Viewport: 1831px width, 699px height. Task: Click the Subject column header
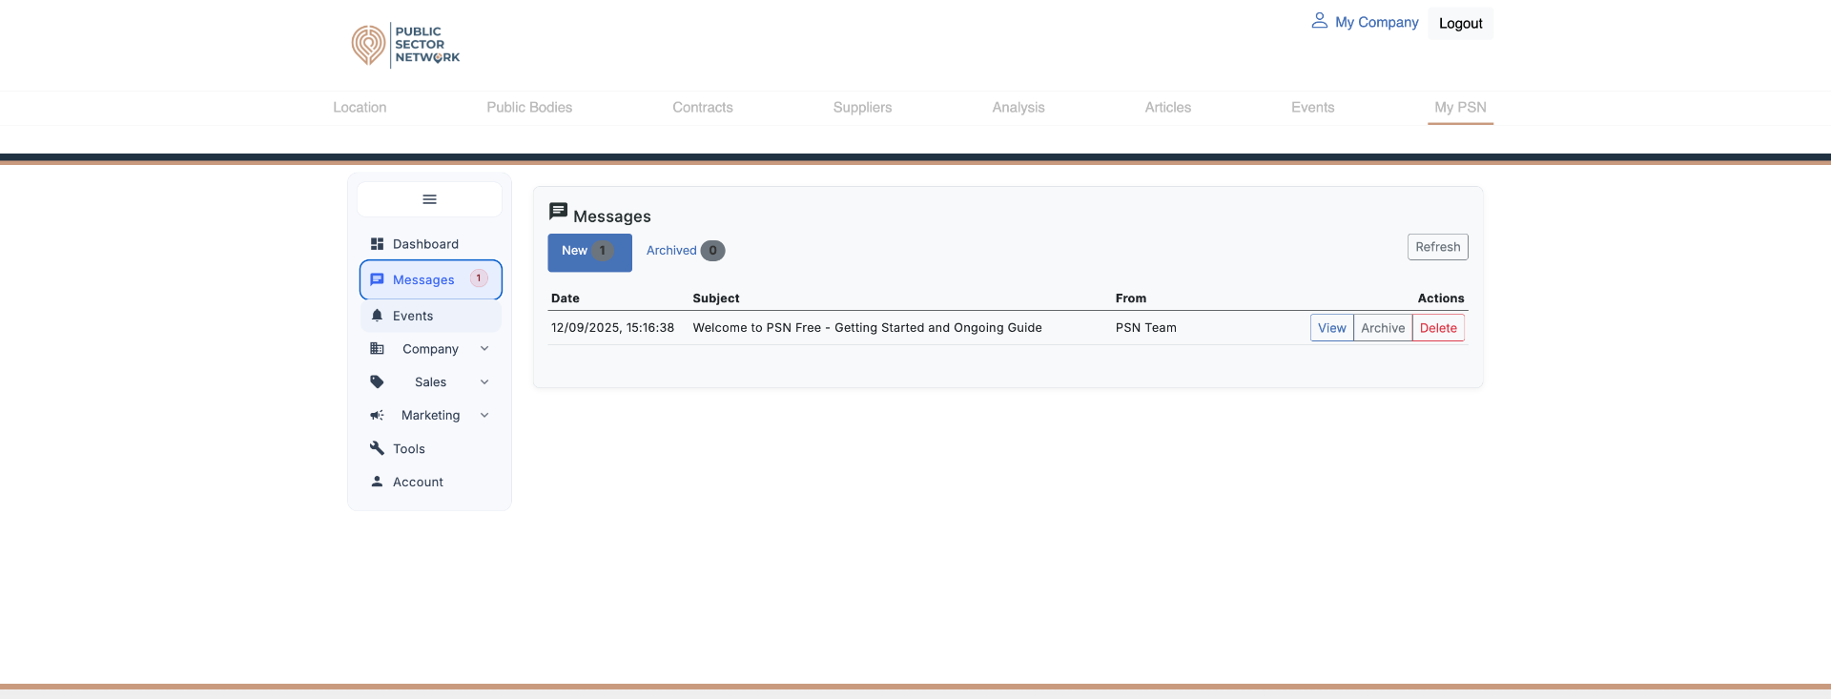coord(716,298)
